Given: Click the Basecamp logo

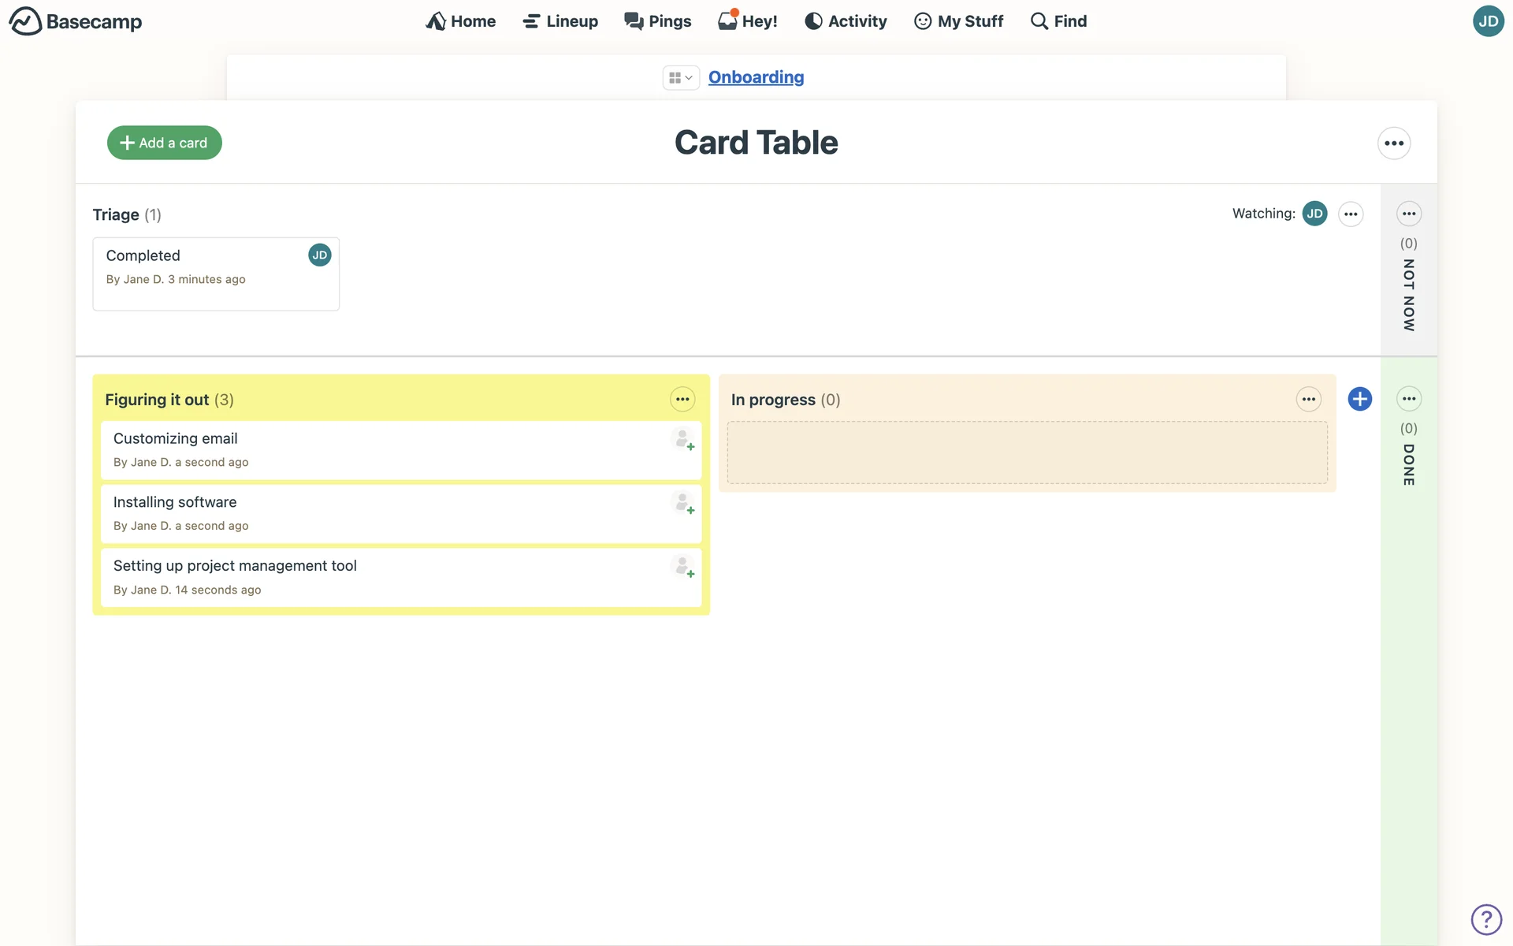Looking at the screenshot, I should pos(76,21).
